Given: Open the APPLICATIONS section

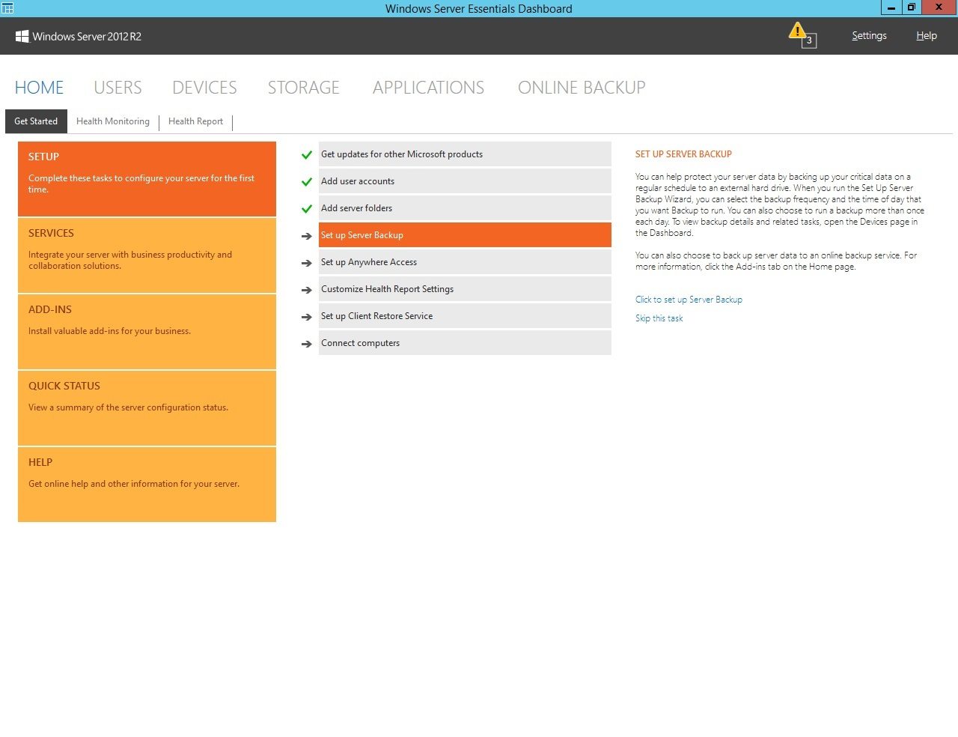Looking at the screenshot, I should click(428, 88).
